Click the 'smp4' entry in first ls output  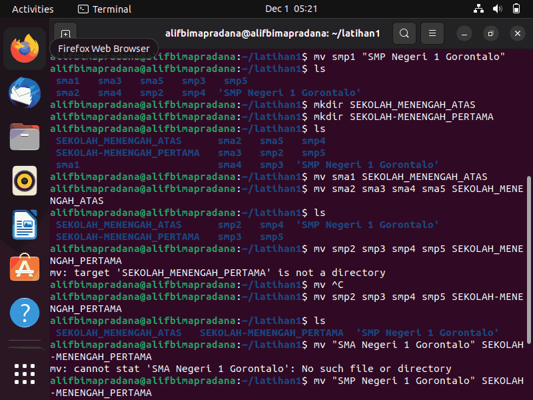click(x=193, y=93)
